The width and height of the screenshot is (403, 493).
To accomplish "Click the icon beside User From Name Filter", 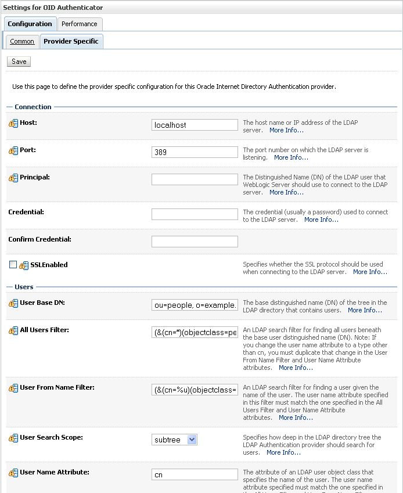I will coord(13,388).
